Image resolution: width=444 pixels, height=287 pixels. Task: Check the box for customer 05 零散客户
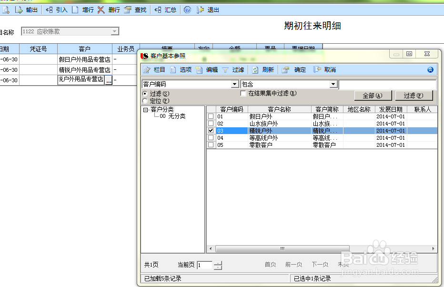click(x=211, y=145)
